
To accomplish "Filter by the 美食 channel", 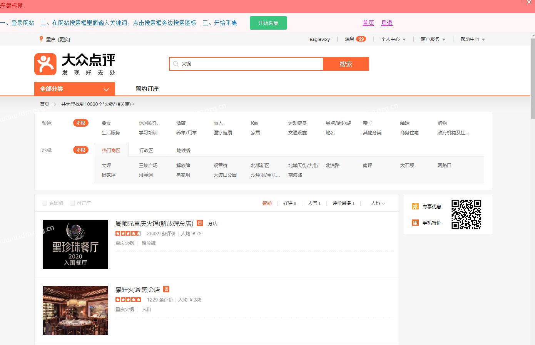I will [x=106, y=123].
